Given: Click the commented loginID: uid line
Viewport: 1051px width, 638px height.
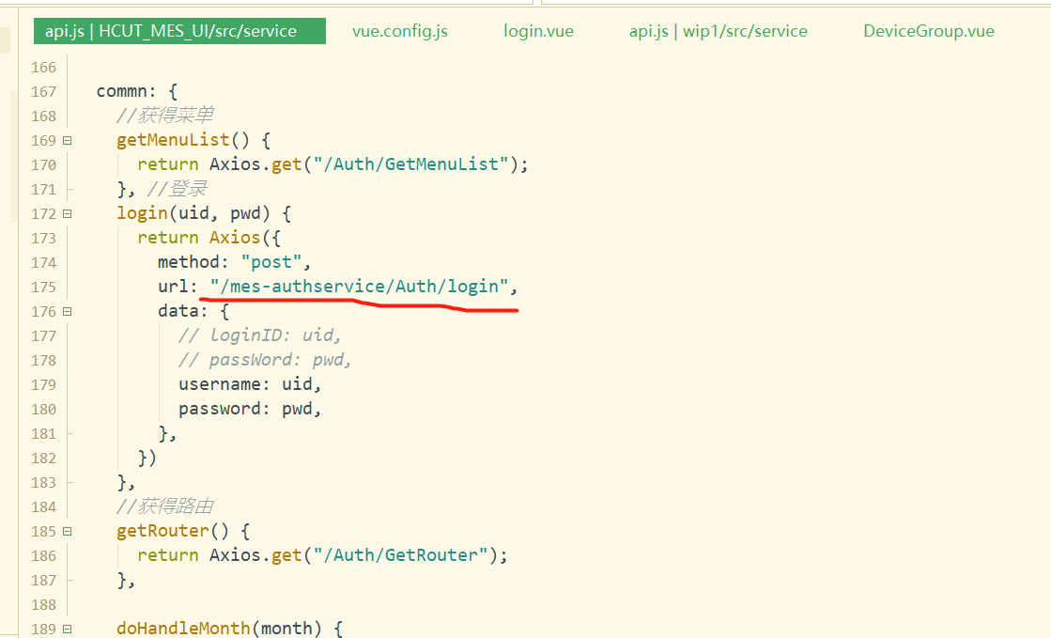Looking at the screenshot, I should point(259,335).
